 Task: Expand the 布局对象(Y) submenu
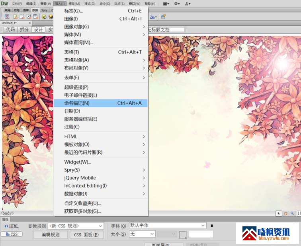101,68
